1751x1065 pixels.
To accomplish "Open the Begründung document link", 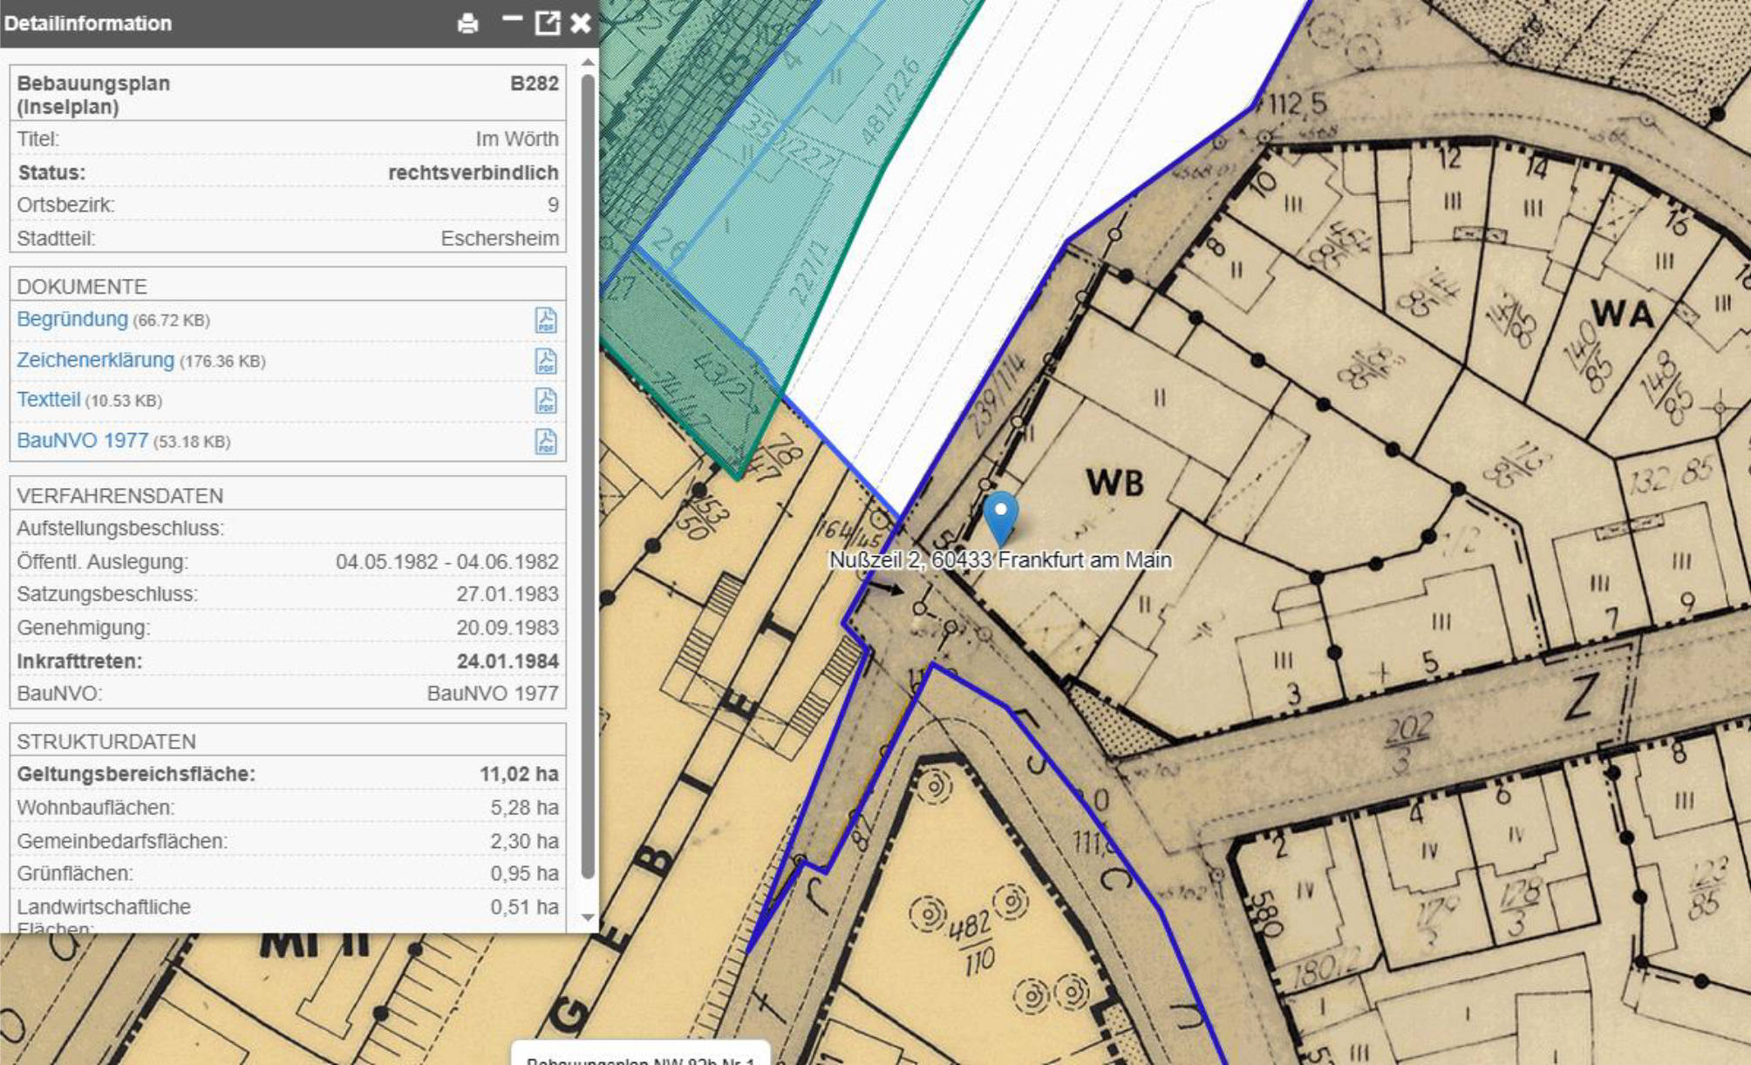I will (x=72, y=319).
